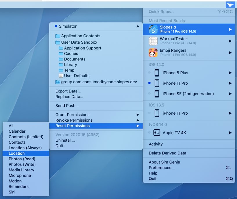Select Send Push… menu item
237x199 pixels.
(x=96, y=106)
